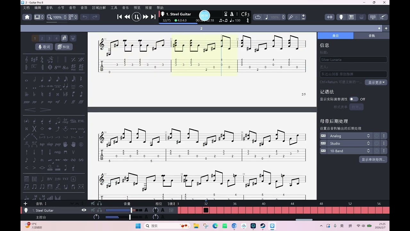Viewport: 410px width, 231px height.
Task: Open the 10-Band equalizer preset dropdown
Action: (350, 151)
